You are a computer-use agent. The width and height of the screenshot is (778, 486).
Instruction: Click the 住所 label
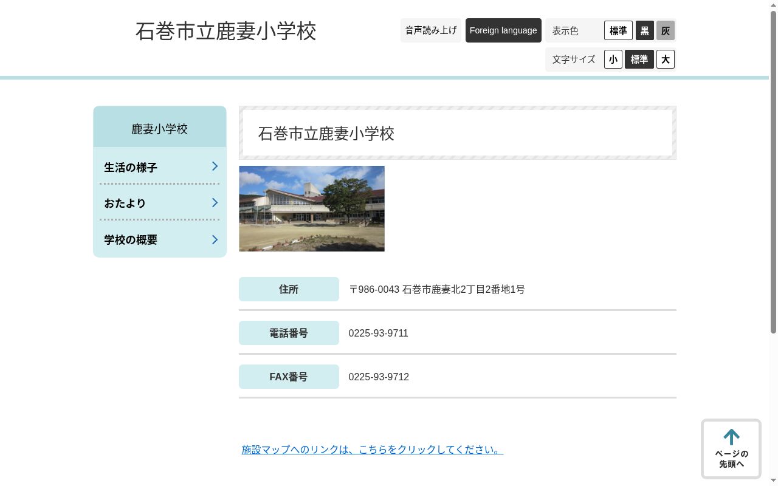pos(289,289)
